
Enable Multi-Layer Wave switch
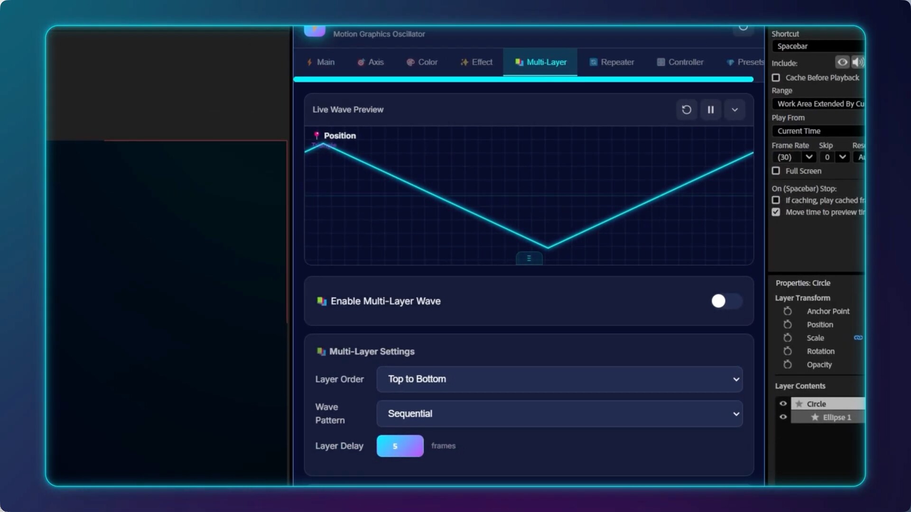click(x=725, y=301)
